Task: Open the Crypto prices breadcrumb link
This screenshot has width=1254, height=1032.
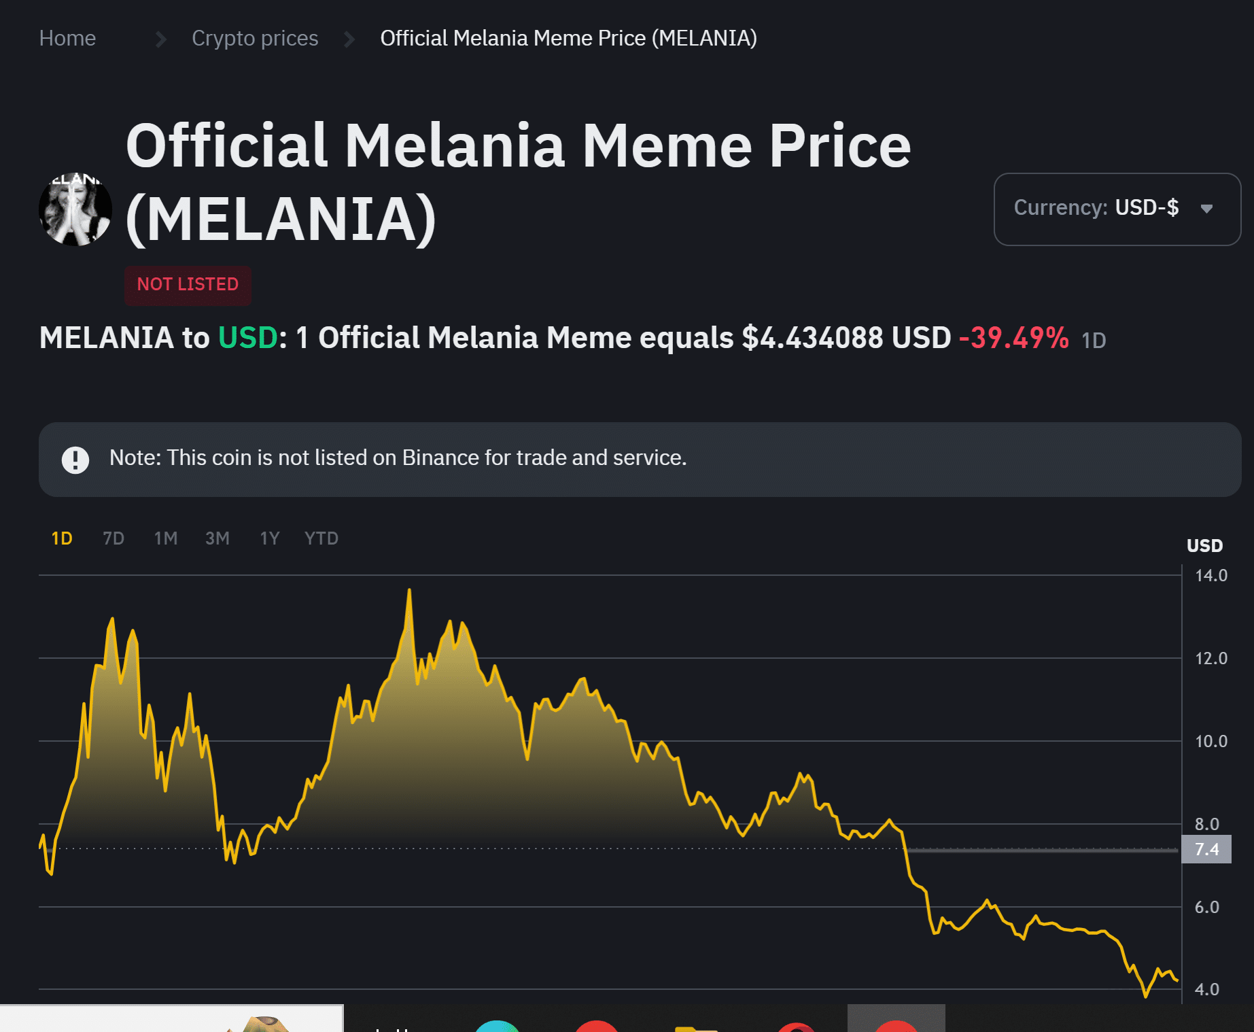Action: tap(255, 39)
